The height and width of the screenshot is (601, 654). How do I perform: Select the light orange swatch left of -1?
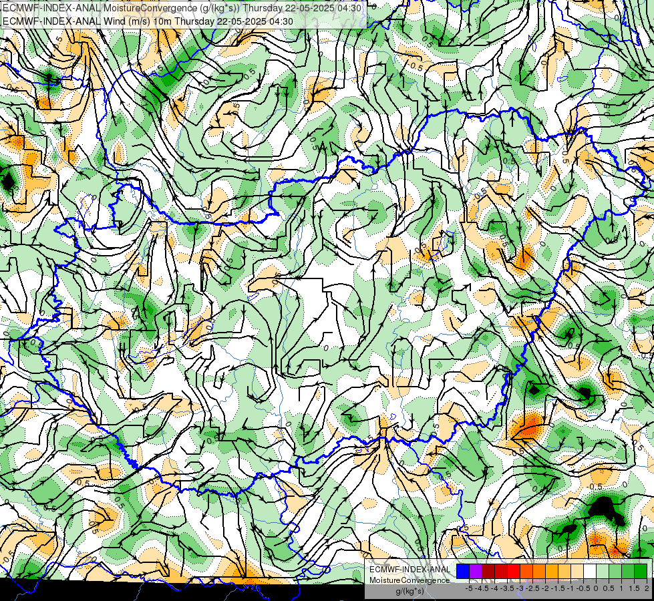click(564, 572)
